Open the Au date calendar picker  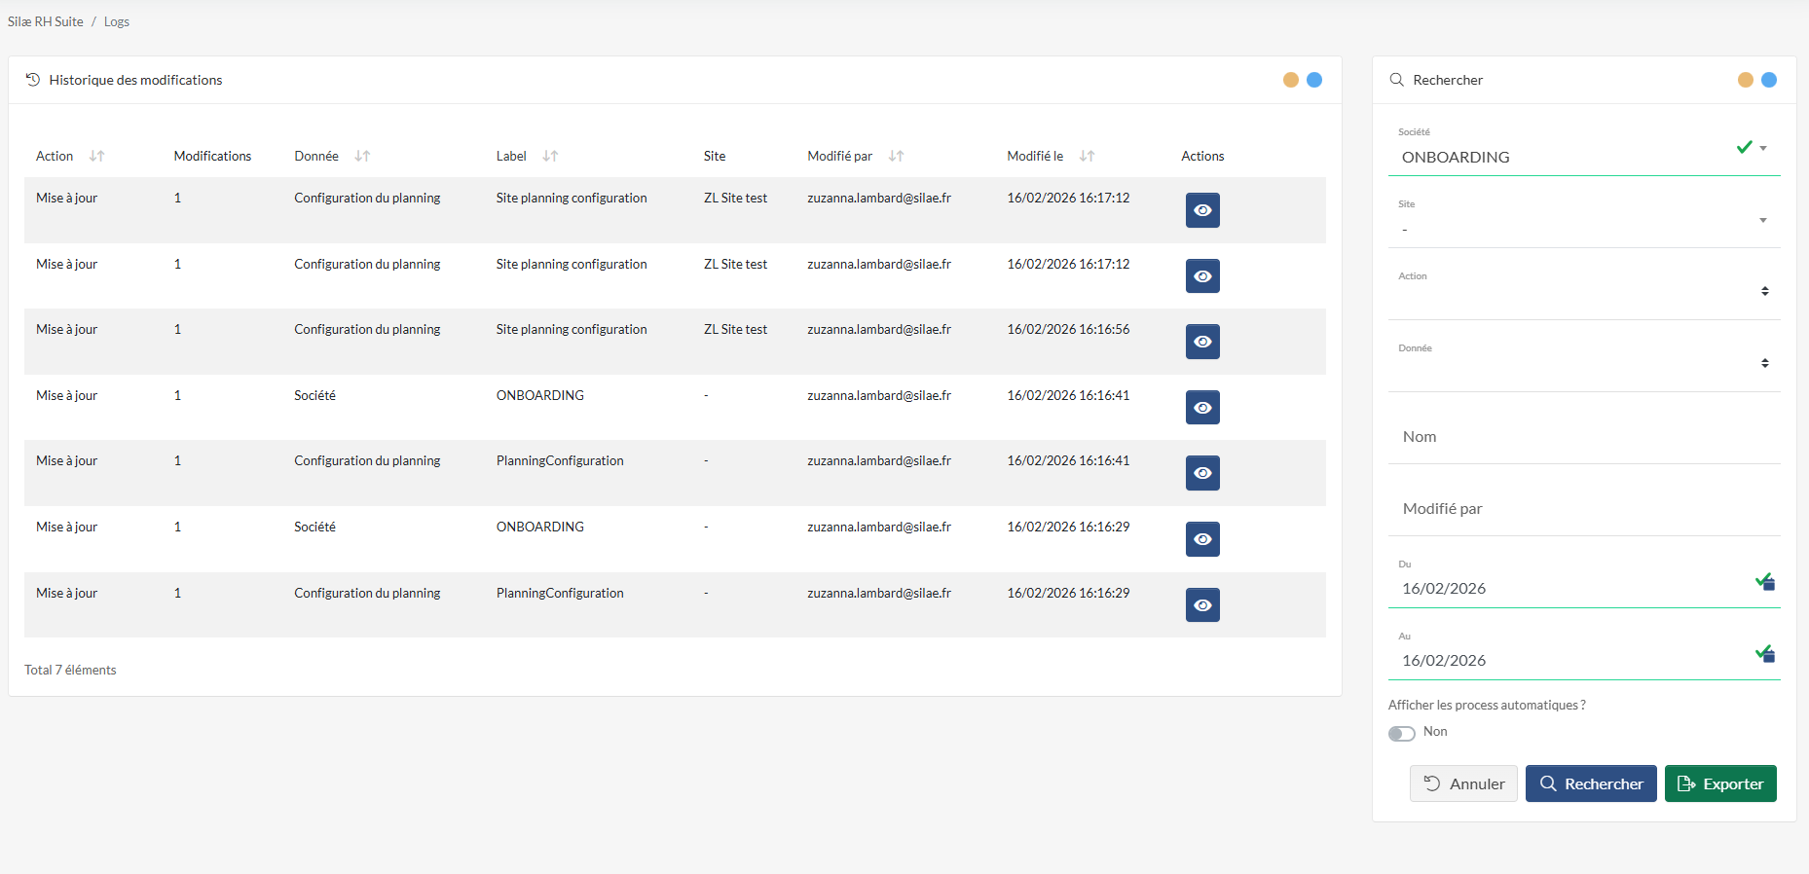coord(1766,655)
